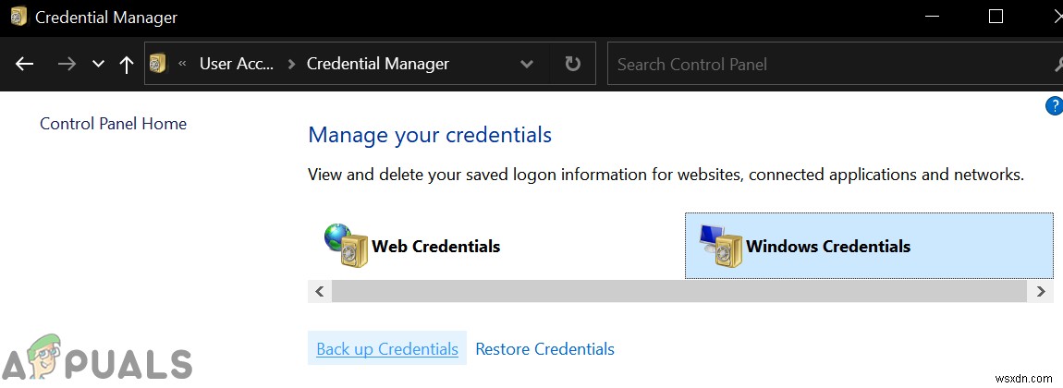Select the Web Credentials tab
Screen dimensions: 1063x388
[435, 247]
